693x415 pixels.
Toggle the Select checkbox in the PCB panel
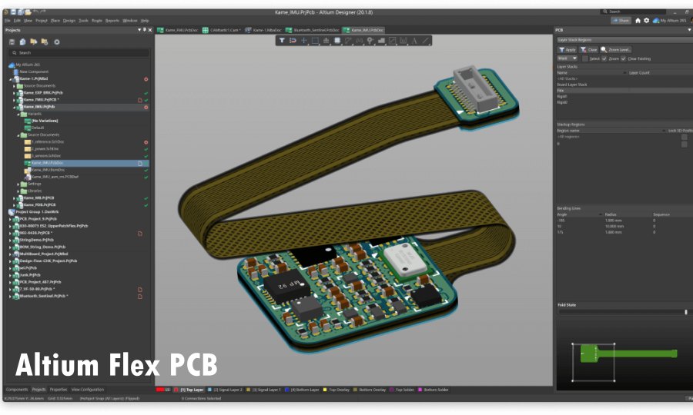(x=585, y=58)
